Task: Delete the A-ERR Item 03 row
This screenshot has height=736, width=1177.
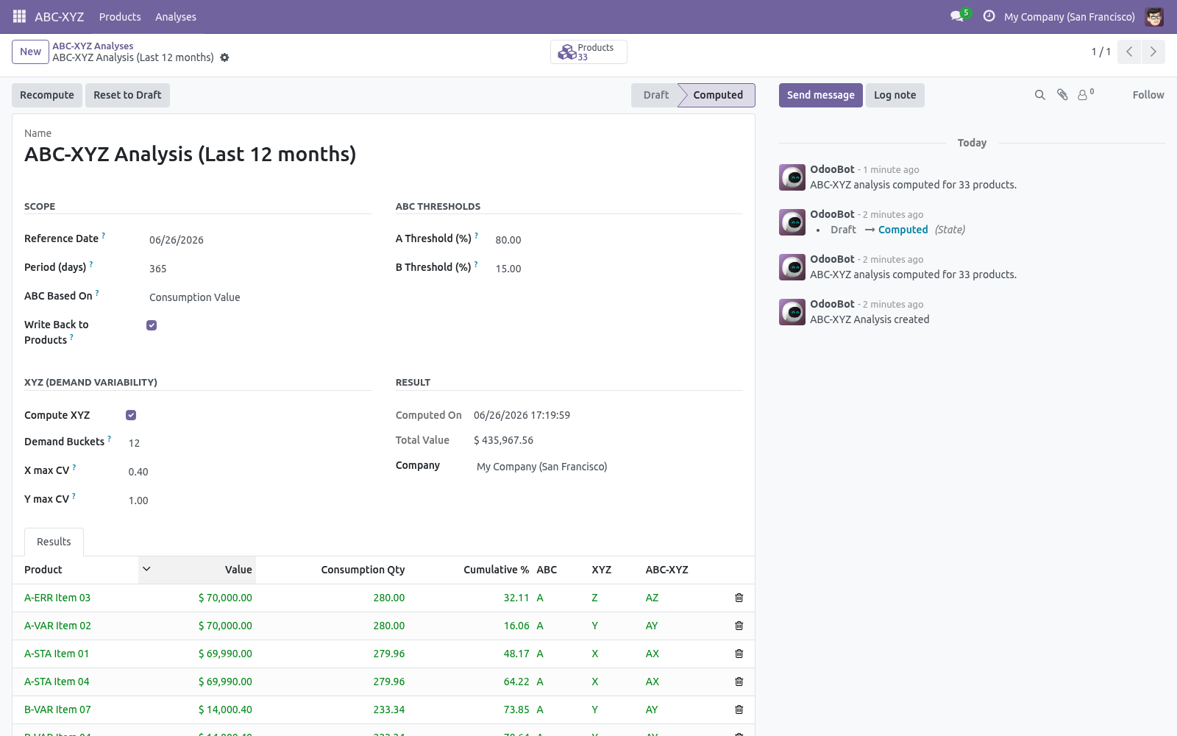Action: (x=739, y=598)
